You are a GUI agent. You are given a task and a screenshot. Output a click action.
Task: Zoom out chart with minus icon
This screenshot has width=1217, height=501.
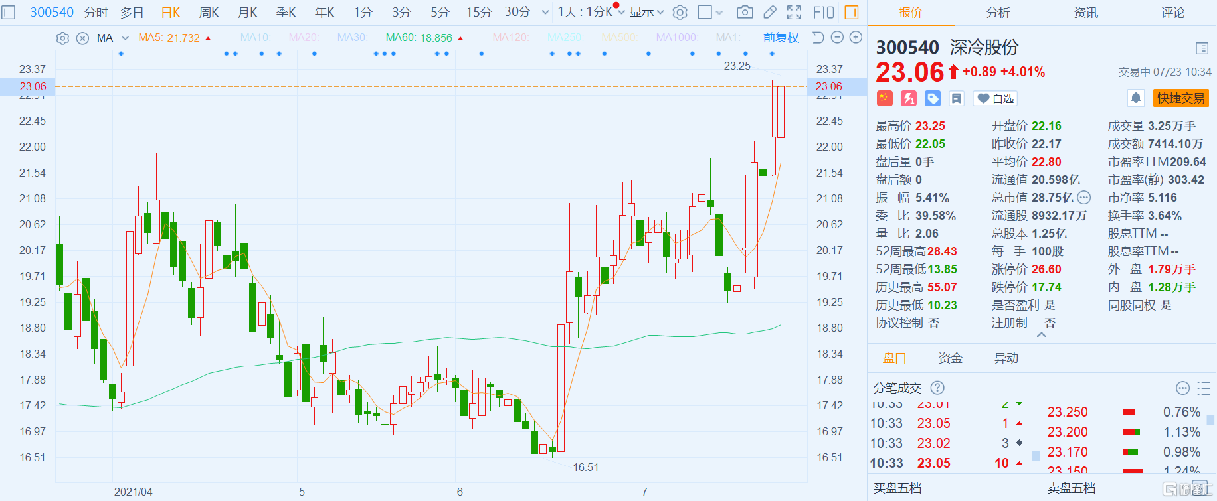point(837,37)
